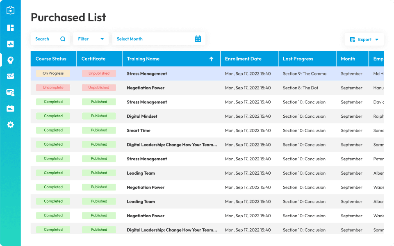This screenshot has width=394, height=246.
Task: Expand the Filter dropdown
Action: [91, 39]
